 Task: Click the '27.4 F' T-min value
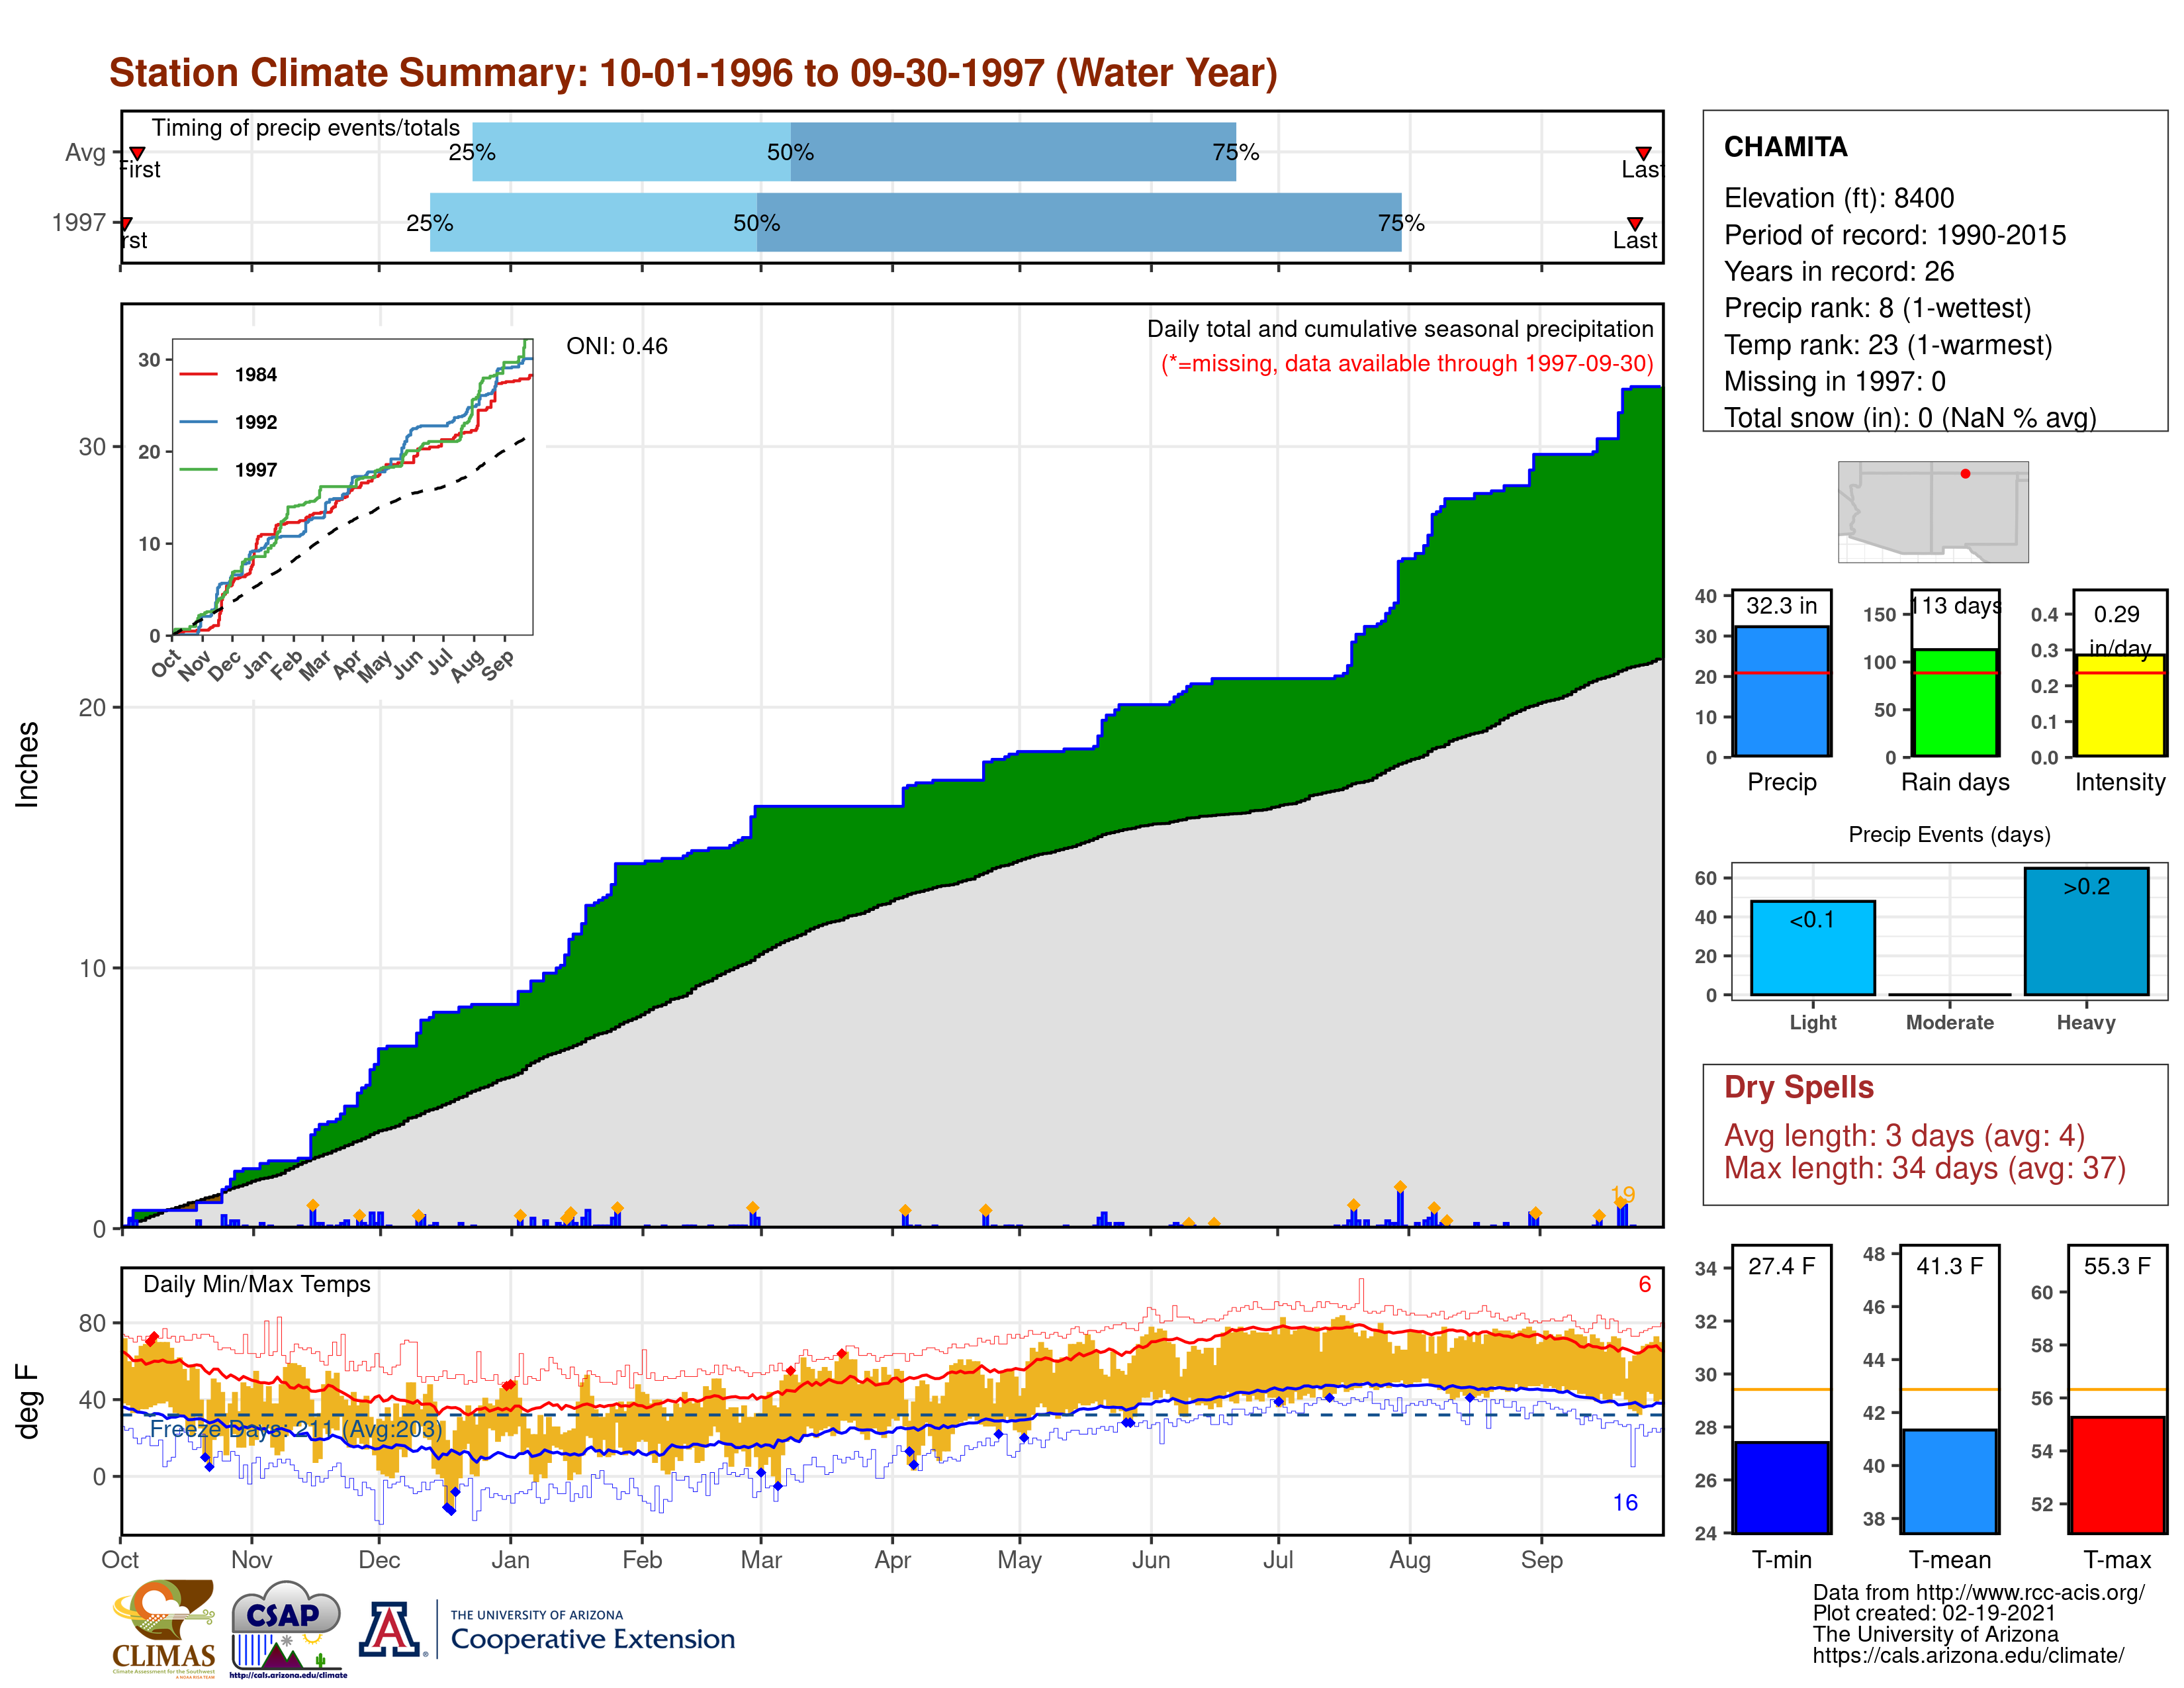pos(1781,1266)
